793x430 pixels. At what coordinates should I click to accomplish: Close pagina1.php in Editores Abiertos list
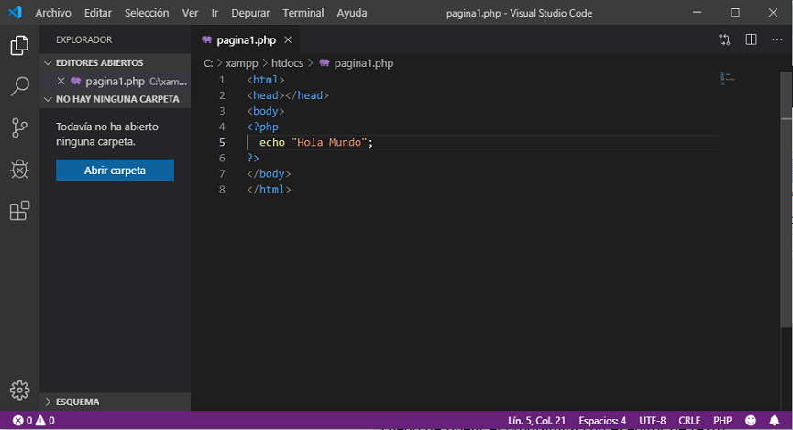(x=61, y=81)
